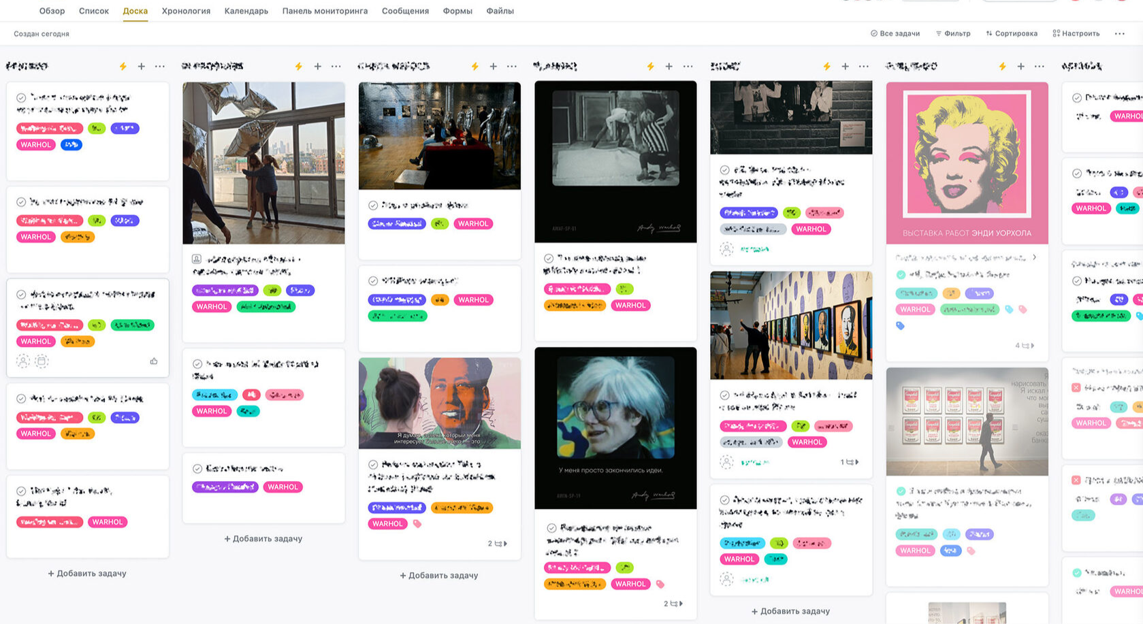Open the Фильтр options
The image size is (1143, 624).
click(953, 33)
